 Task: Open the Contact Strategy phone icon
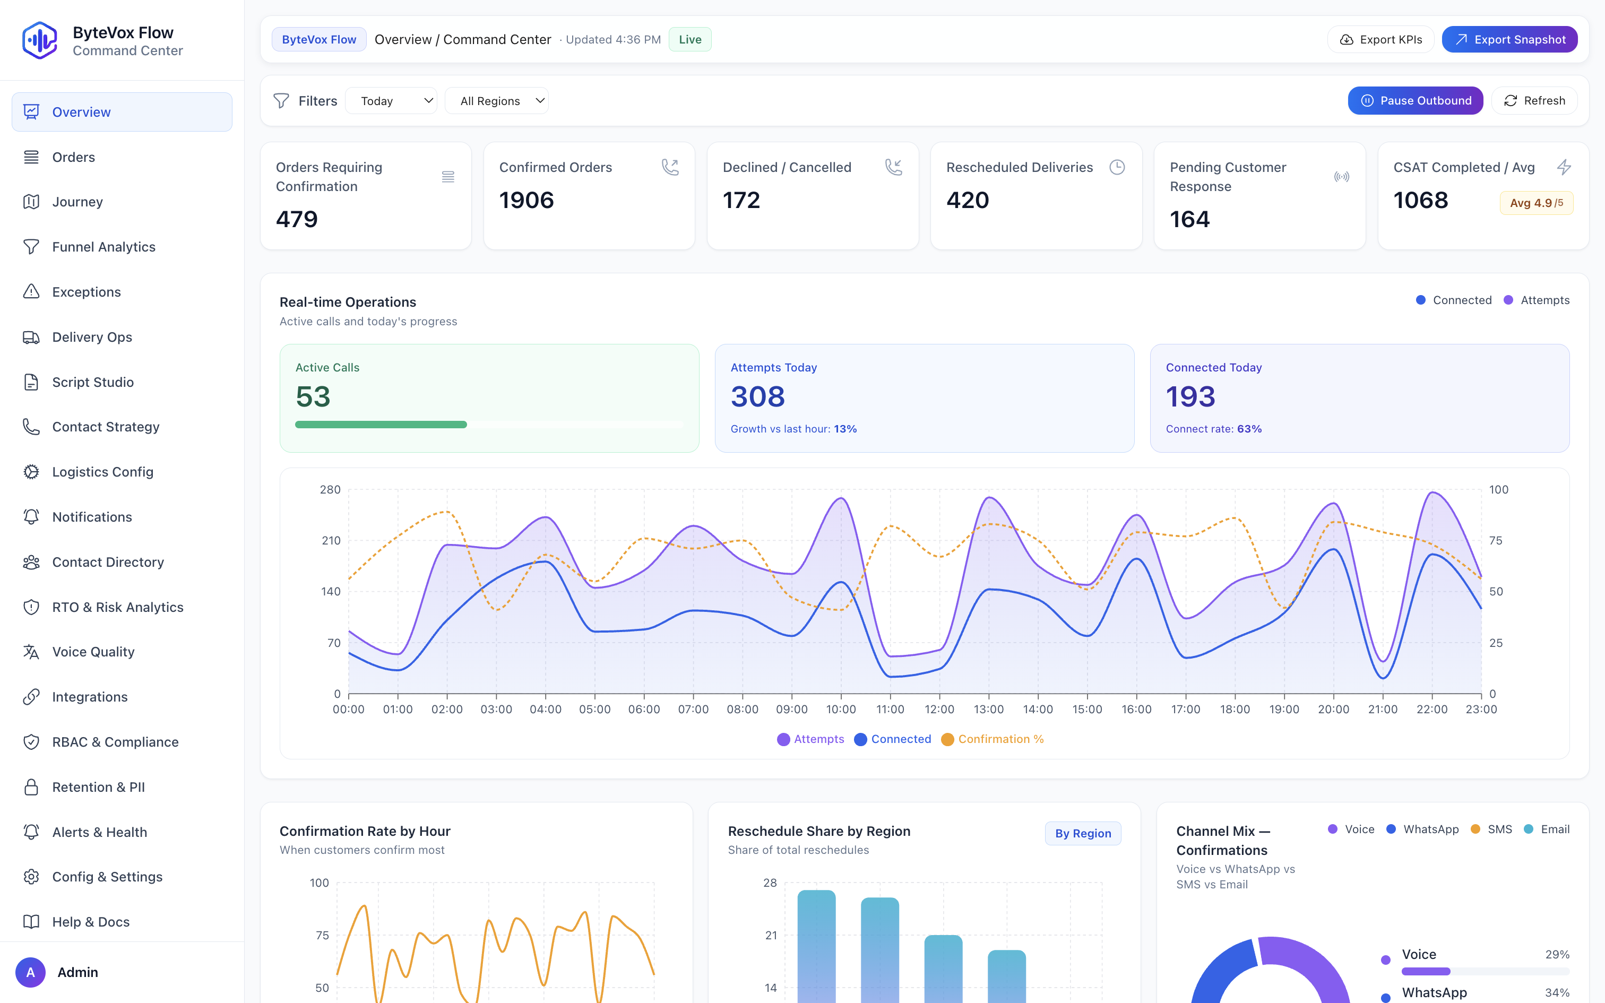pyautogui.click(x=31, y=427)
